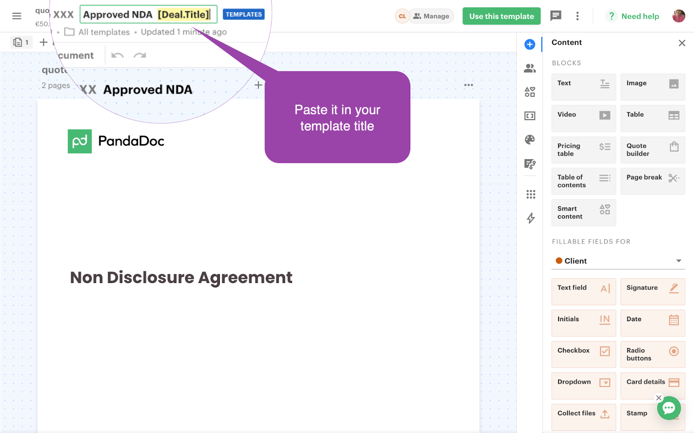Select the Radio buttons fillable field
Screen dimensions: 694x433
[652, 355]
